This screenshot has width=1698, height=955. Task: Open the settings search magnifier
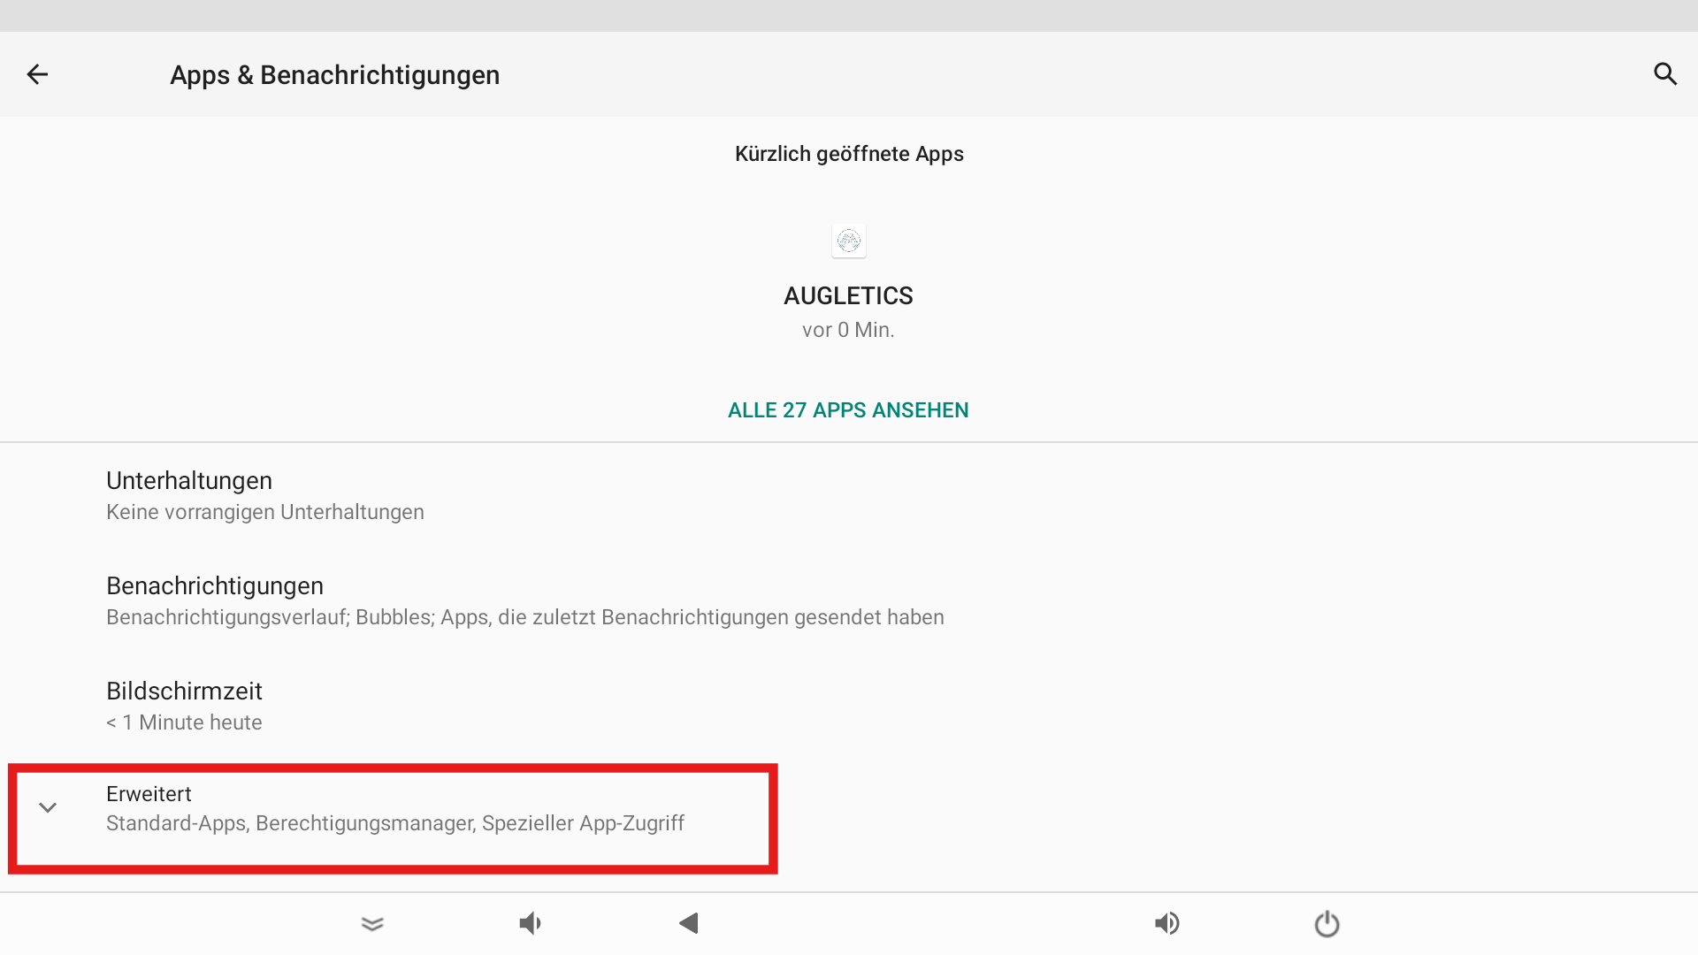click(1665, 74)
